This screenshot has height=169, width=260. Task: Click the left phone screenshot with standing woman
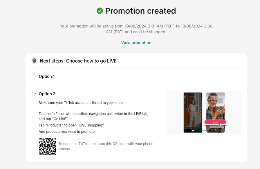pos(193,113)
